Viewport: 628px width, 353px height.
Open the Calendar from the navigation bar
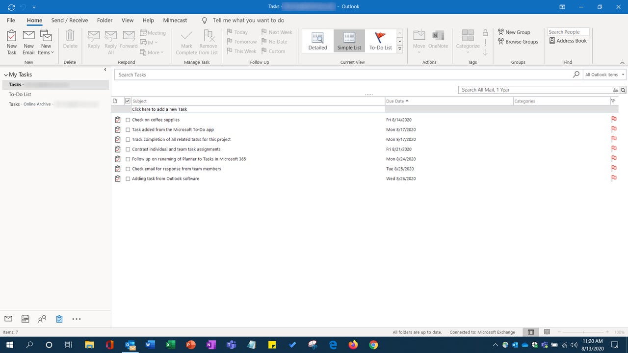(x=25, y=319)
